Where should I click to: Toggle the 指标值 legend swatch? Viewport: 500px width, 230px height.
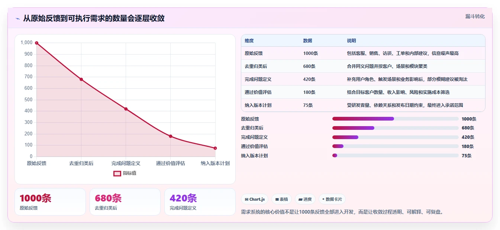pyautogui.click(x=117, y=173)
